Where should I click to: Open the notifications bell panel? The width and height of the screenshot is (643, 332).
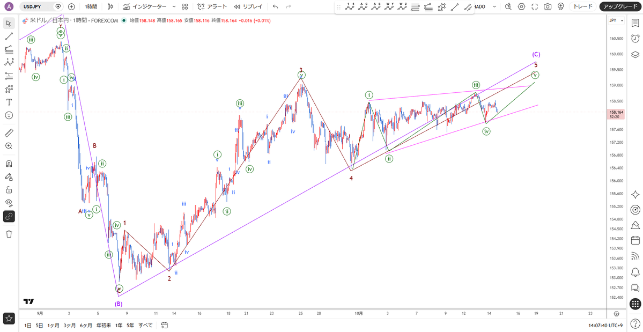click(635, 272)
